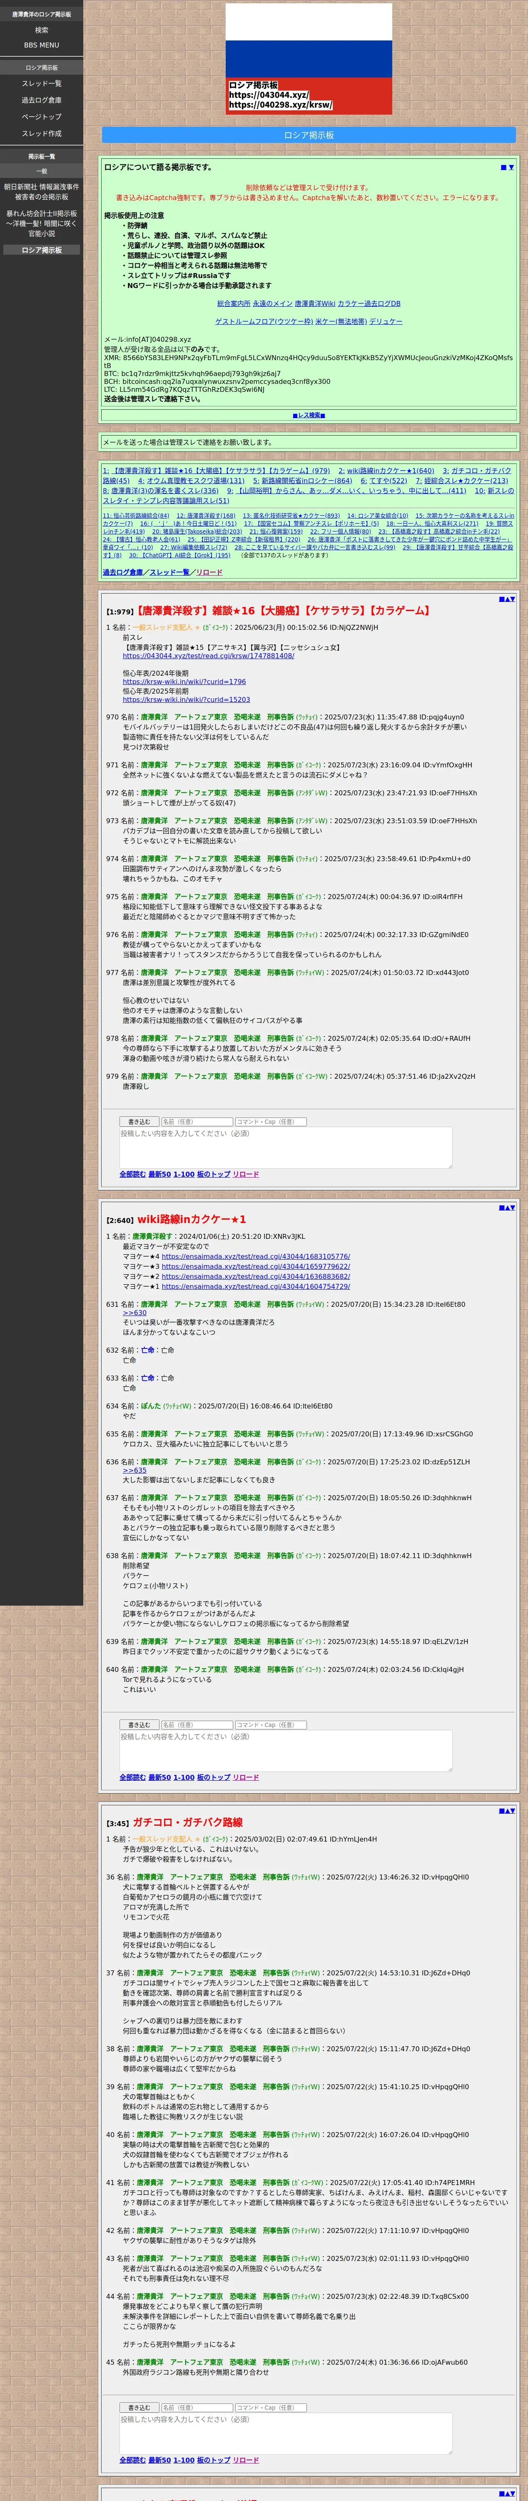Open BBS MENU in the sidebar
Screen dimensions: 528x2501
coord(42,45)
